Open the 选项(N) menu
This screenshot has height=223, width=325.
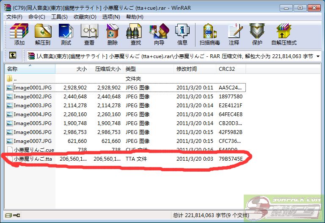tap(111, 17)
